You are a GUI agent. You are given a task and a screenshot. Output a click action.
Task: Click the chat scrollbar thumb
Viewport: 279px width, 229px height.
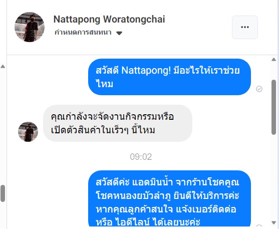pos(273,107)
